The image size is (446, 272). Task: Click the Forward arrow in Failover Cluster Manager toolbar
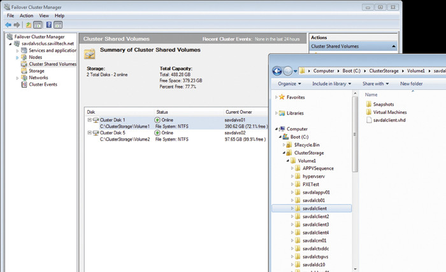pos(17,25)
